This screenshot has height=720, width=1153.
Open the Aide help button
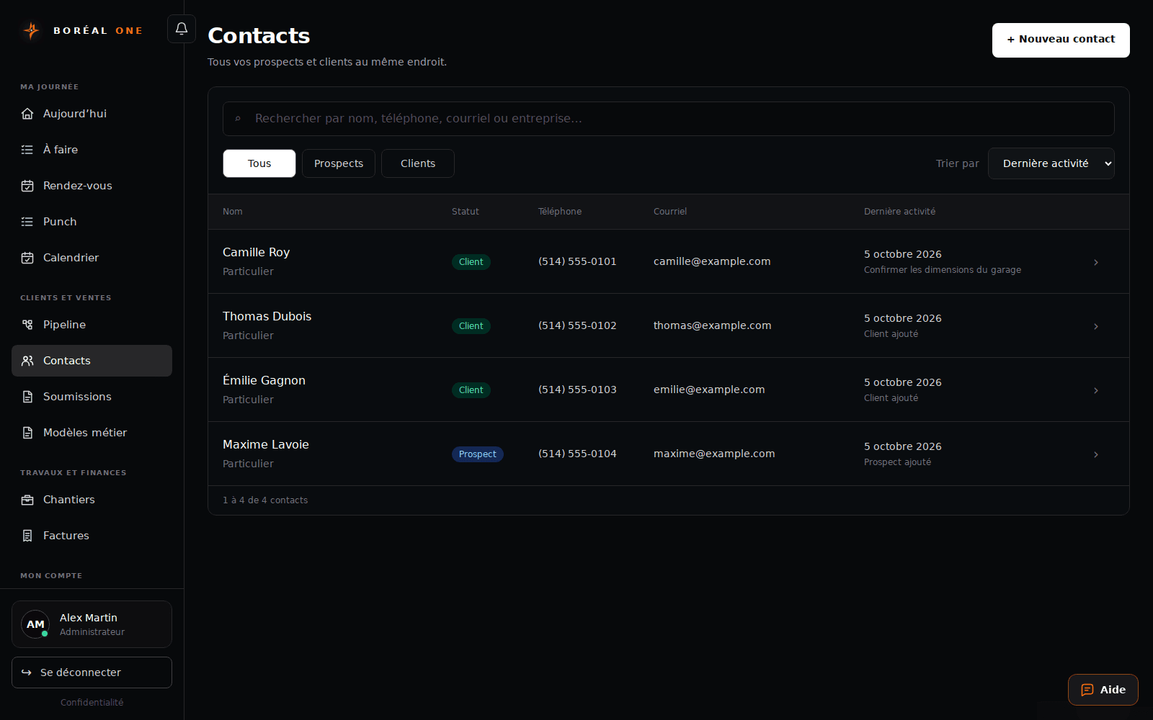[x=1103, y=690]
